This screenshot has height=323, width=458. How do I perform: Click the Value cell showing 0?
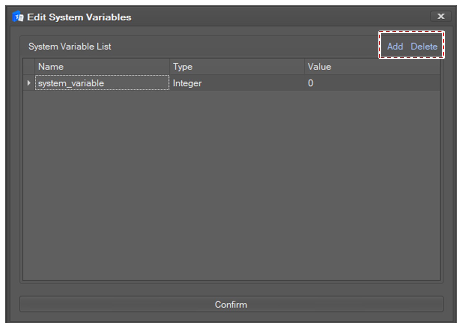pyautogui.click(x=372, y=83)
